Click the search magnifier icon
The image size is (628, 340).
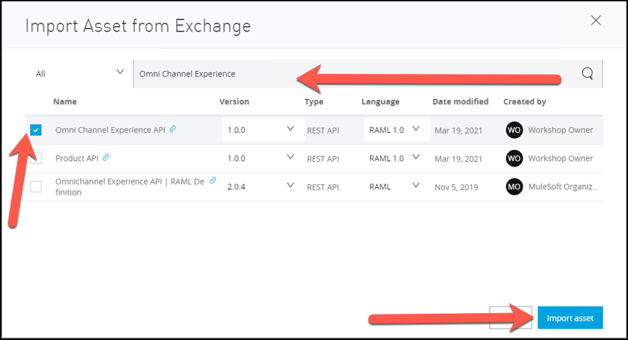click(587, 74)
